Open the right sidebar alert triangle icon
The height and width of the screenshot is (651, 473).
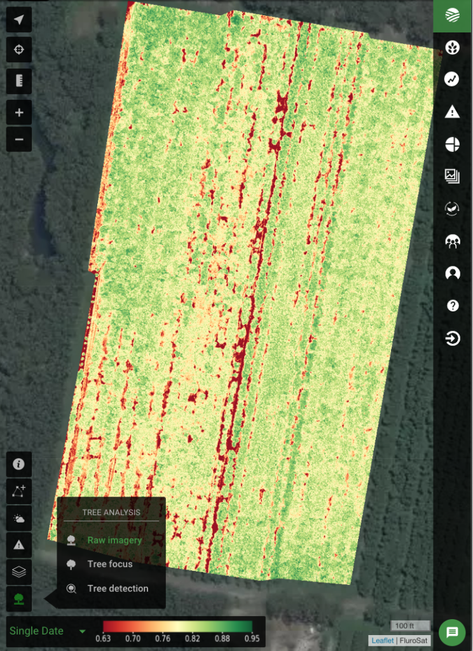click(452, 112)
